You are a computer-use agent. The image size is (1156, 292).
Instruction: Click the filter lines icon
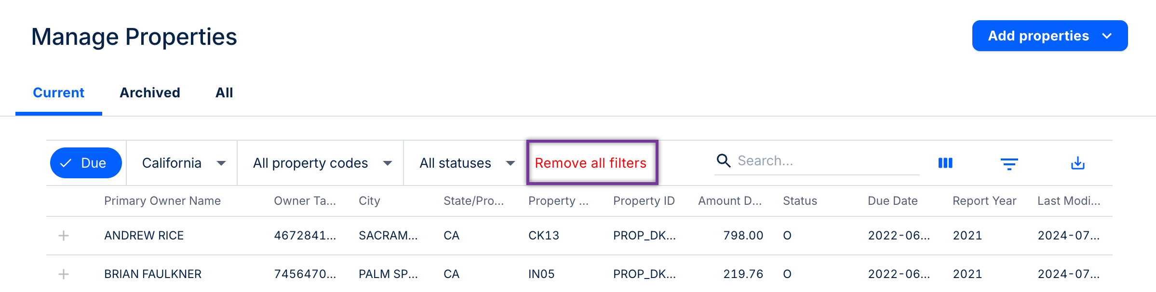(1009, 164)
